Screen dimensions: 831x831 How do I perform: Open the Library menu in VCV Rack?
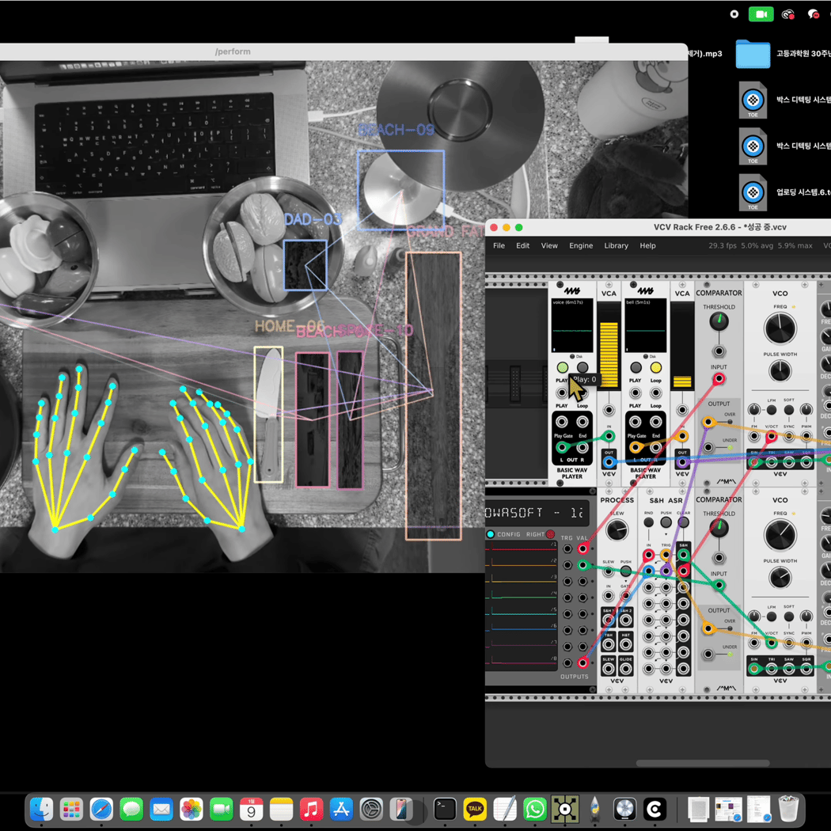click(616, 245)
